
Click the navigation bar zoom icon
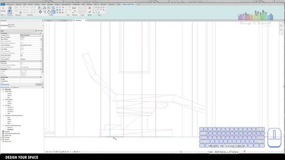(x=281, y=30)
